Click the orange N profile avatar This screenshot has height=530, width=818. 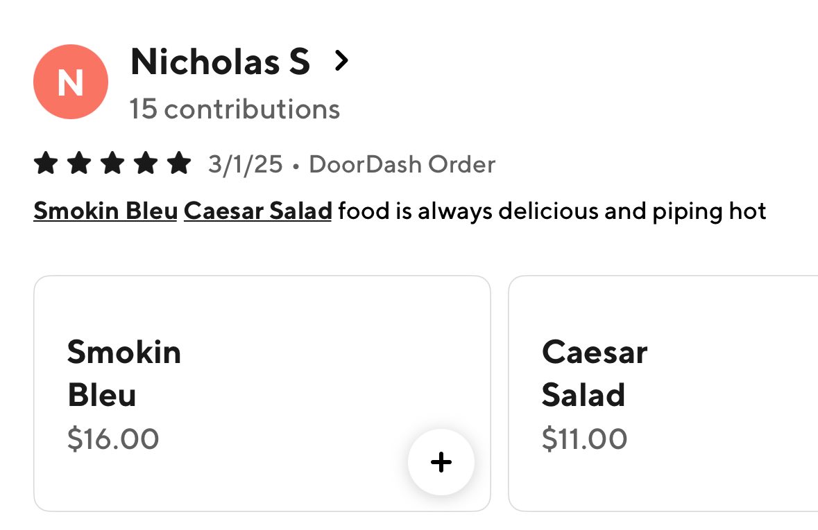point(70,82)
